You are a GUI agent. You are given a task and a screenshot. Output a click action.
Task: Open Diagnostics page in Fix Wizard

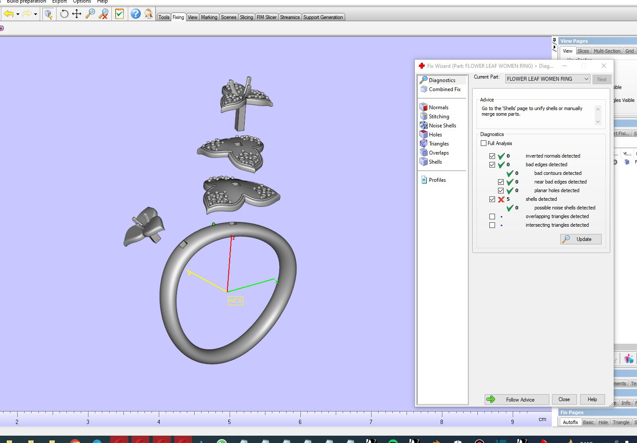[442, 80]
